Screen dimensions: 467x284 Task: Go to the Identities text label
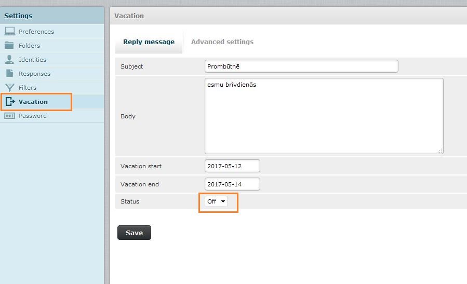tap(32, 60)
